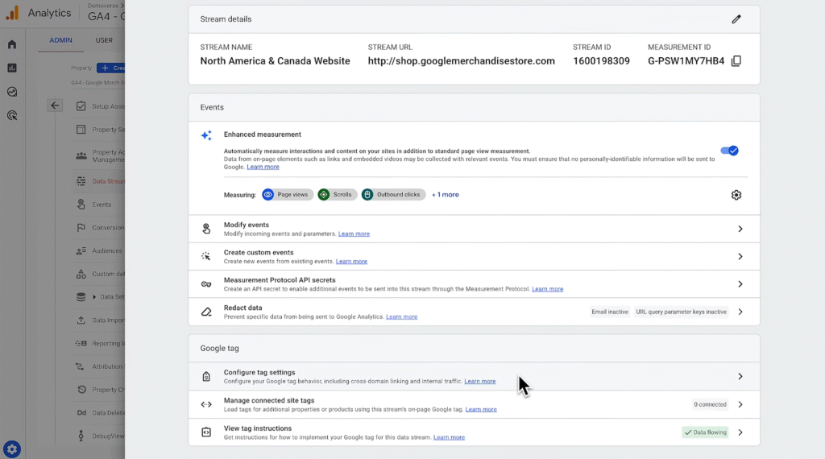The height and width of the screenshot is (459, 825).
Task: Open Enhanced measurement settings gear
Action: pyautogui.click(x=736, y=195)
